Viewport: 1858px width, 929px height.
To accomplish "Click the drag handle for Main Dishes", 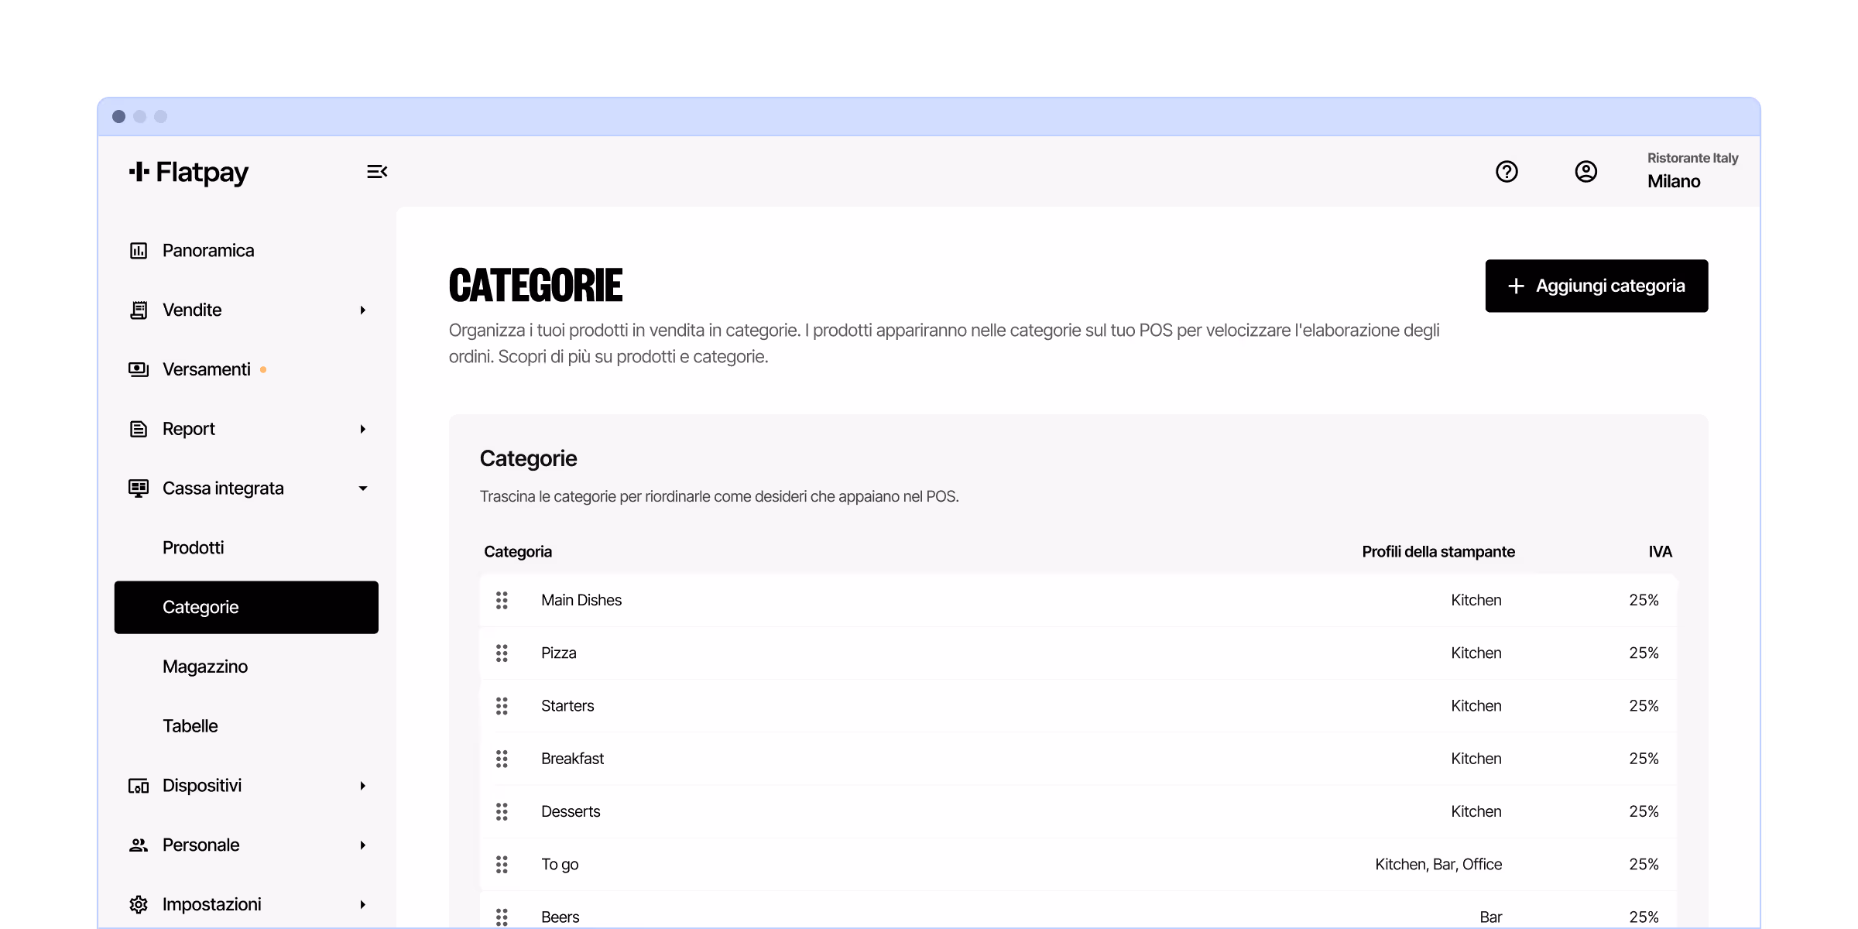I will (502, 600).
